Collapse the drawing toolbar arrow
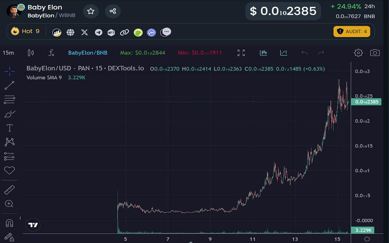389x243 pixels. 20,218
